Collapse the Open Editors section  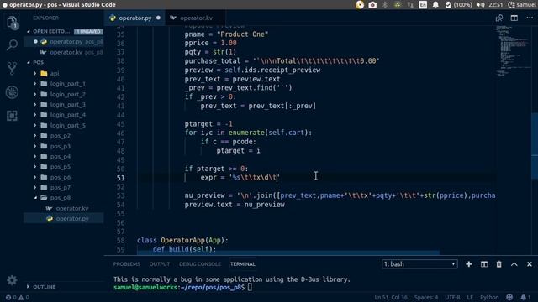(29, 31)
